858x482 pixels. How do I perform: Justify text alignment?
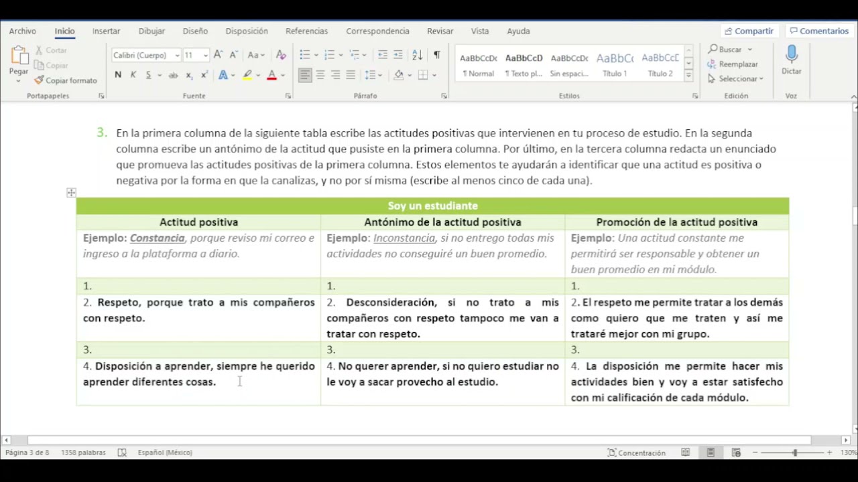coord(351,75)
